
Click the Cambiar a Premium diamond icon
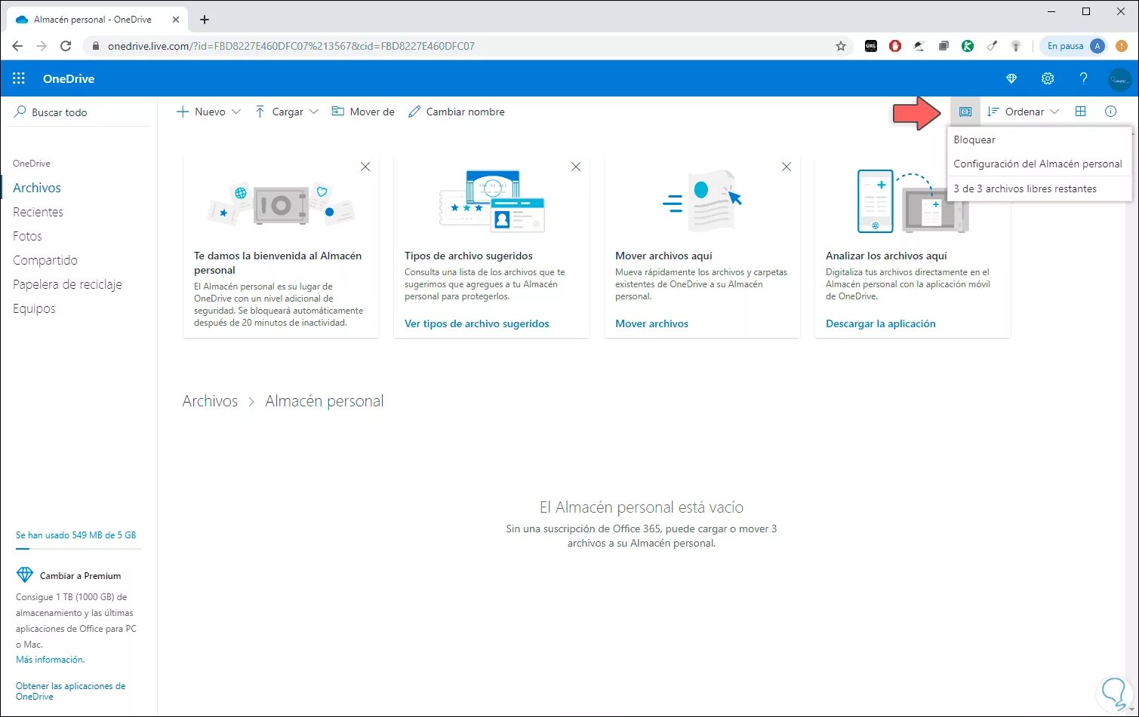(25, 575)
